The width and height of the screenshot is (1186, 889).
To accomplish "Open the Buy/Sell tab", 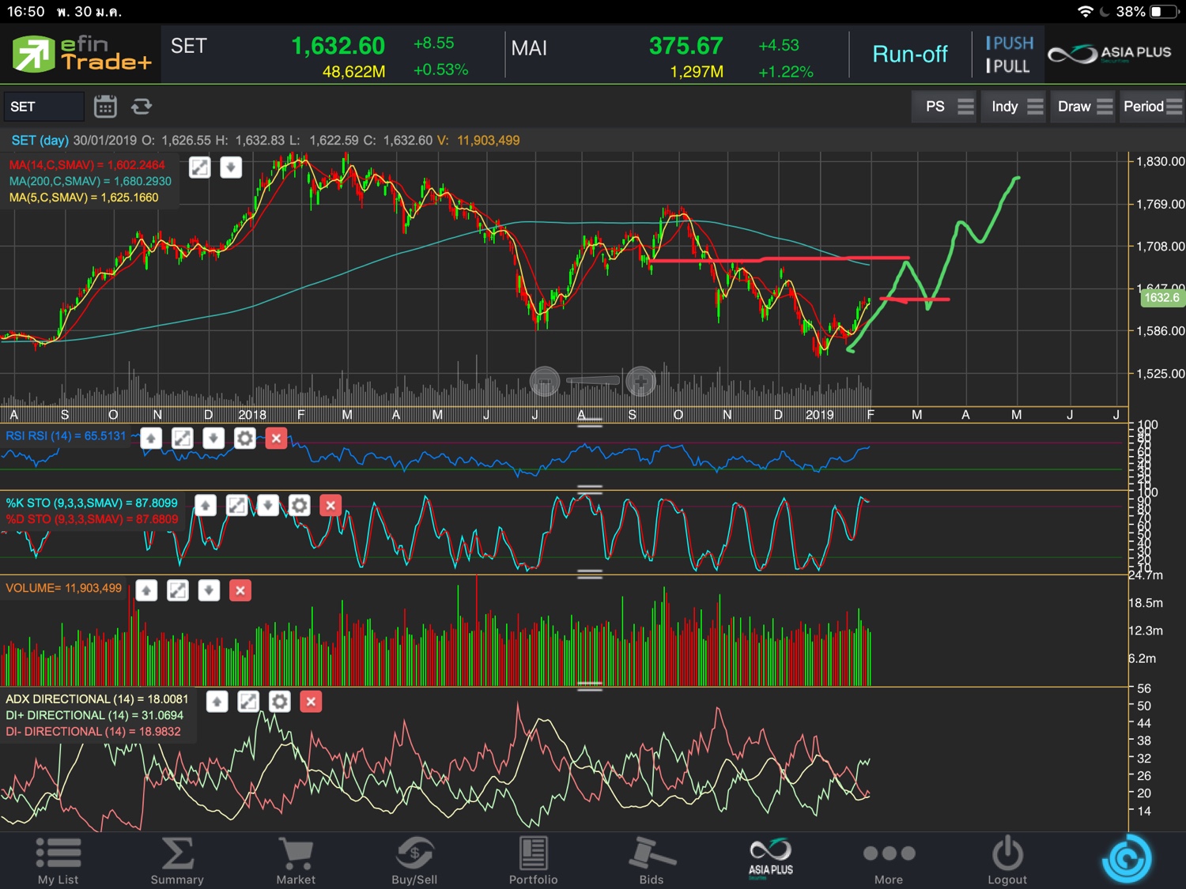I will coord(414,861).
